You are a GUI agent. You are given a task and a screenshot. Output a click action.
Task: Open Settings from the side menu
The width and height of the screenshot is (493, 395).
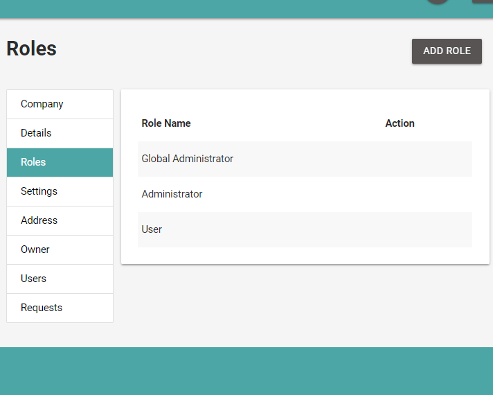(60, 191)
